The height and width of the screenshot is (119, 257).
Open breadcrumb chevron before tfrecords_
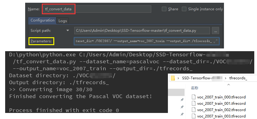point(226,78)
